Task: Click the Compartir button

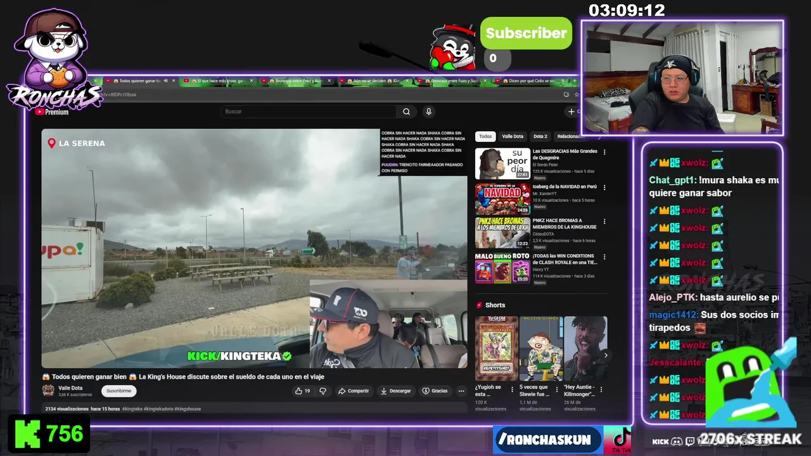Action: click(354, 391)
